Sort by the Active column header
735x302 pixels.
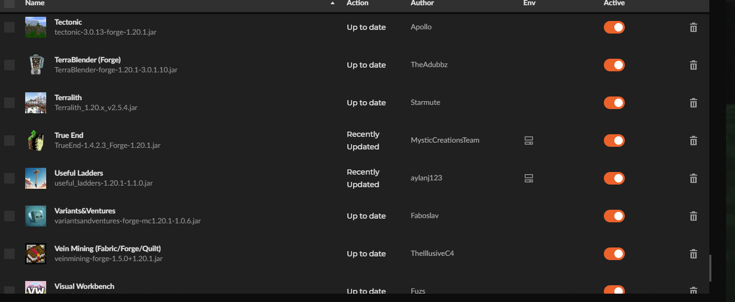pos(614,3)
